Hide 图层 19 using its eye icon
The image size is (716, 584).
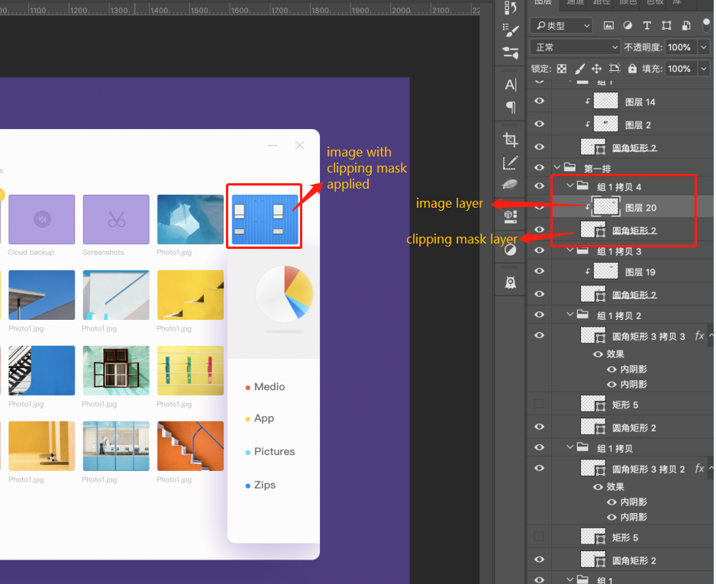coord(539,271)
